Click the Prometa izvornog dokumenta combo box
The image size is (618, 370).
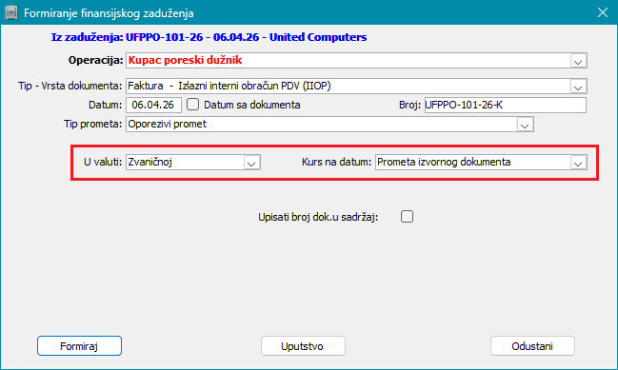click(x=481, y=162)
